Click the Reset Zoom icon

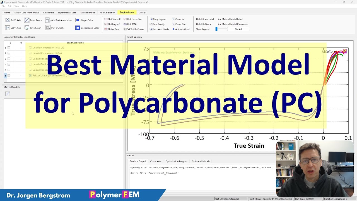pyautogui.click(x=26, y=20)
